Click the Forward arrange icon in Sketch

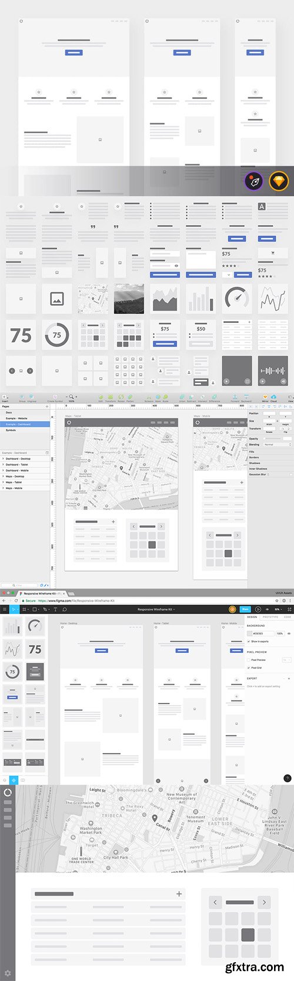[235, 398]
